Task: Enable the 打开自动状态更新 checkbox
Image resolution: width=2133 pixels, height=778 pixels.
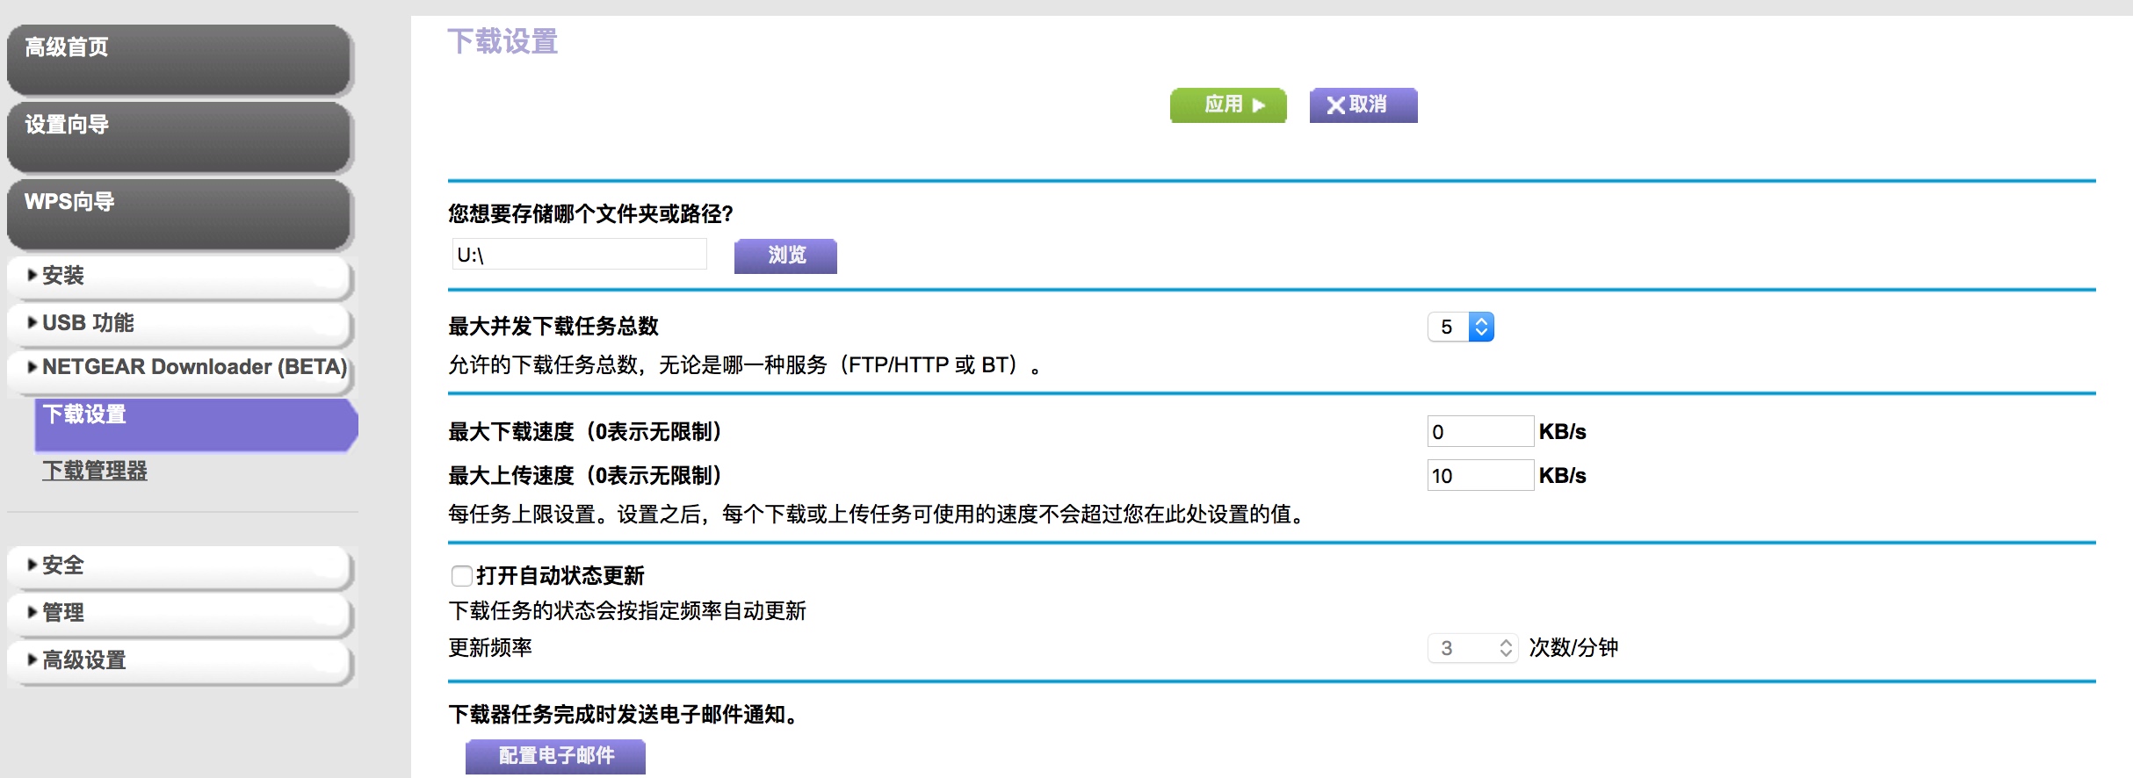Action: [462, 576]
